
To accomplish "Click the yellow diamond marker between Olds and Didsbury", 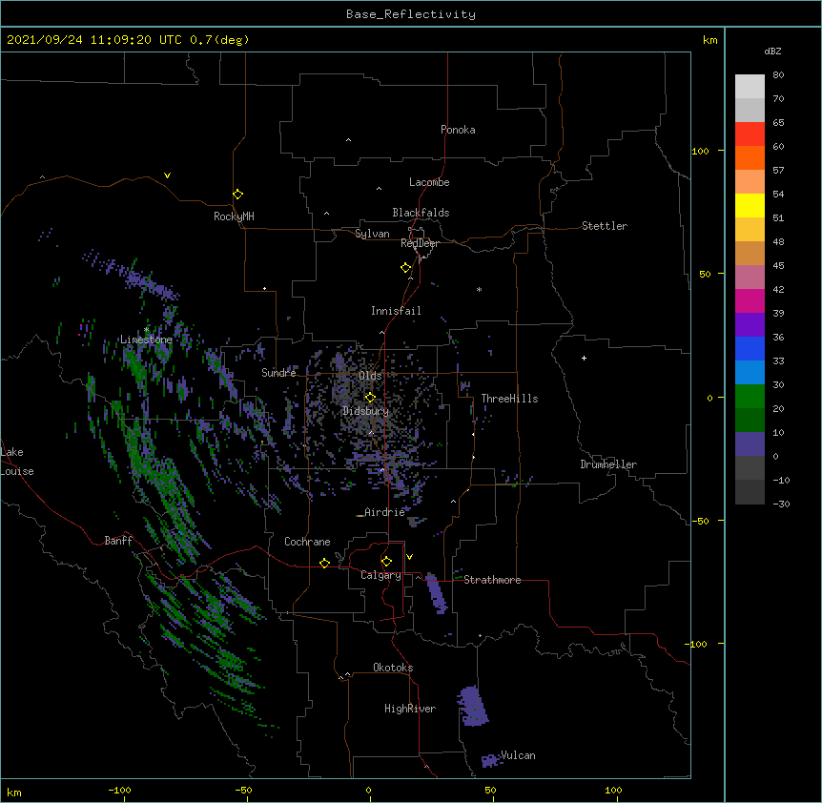I will pyautogui.click(x=370, y=397).
